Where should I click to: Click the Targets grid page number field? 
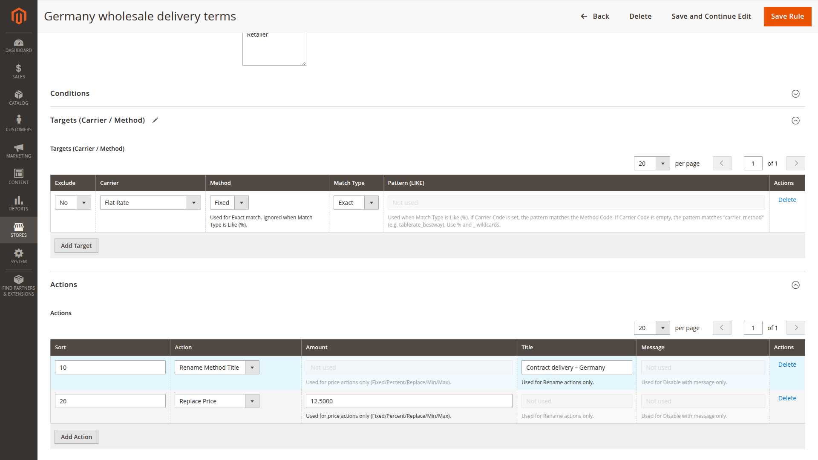753,164
